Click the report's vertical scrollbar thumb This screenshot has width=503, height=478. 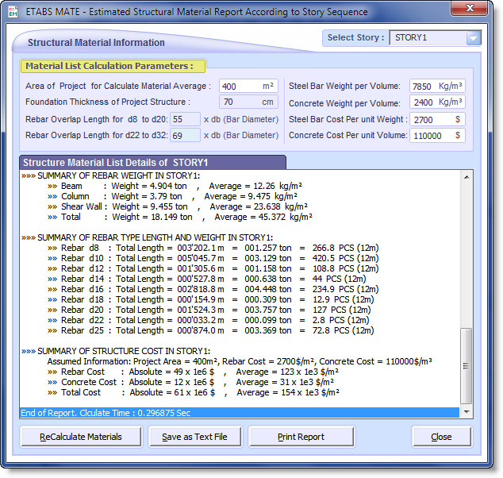click(x=466, y=365)
